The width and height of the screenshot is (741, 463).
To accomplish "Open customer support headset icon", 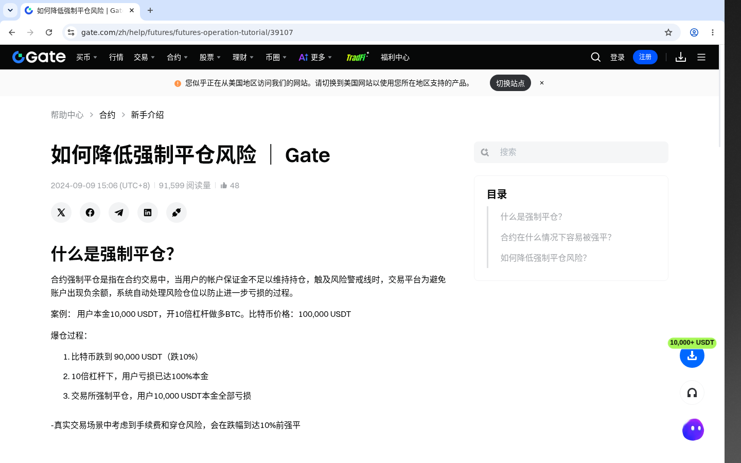I will click(x=692, y=393).
